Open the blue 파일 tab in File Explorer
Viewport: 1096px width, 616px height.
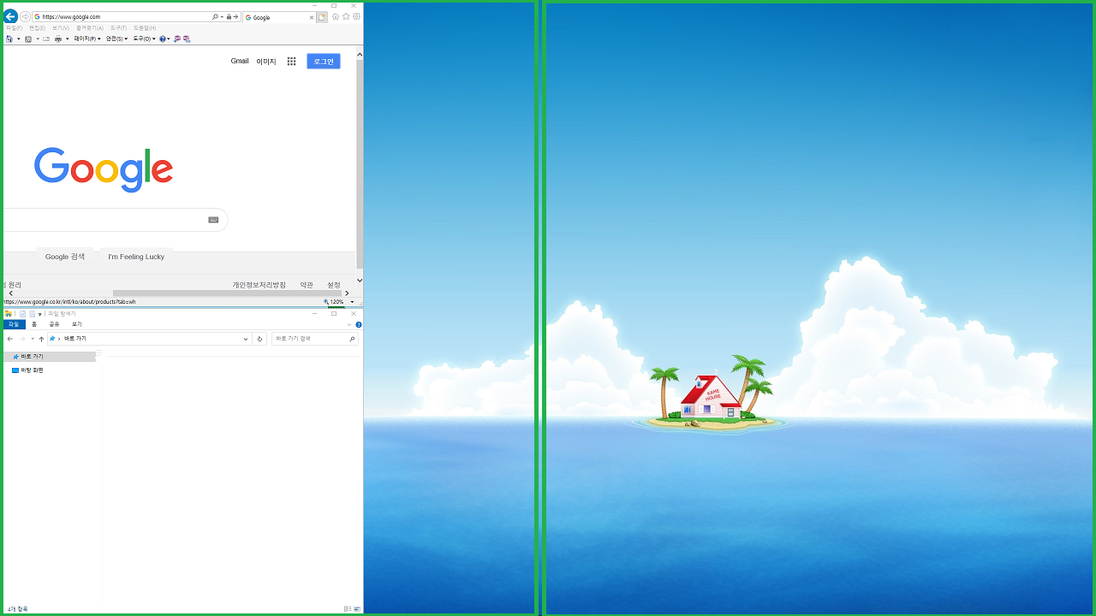[x=14, y=324]
